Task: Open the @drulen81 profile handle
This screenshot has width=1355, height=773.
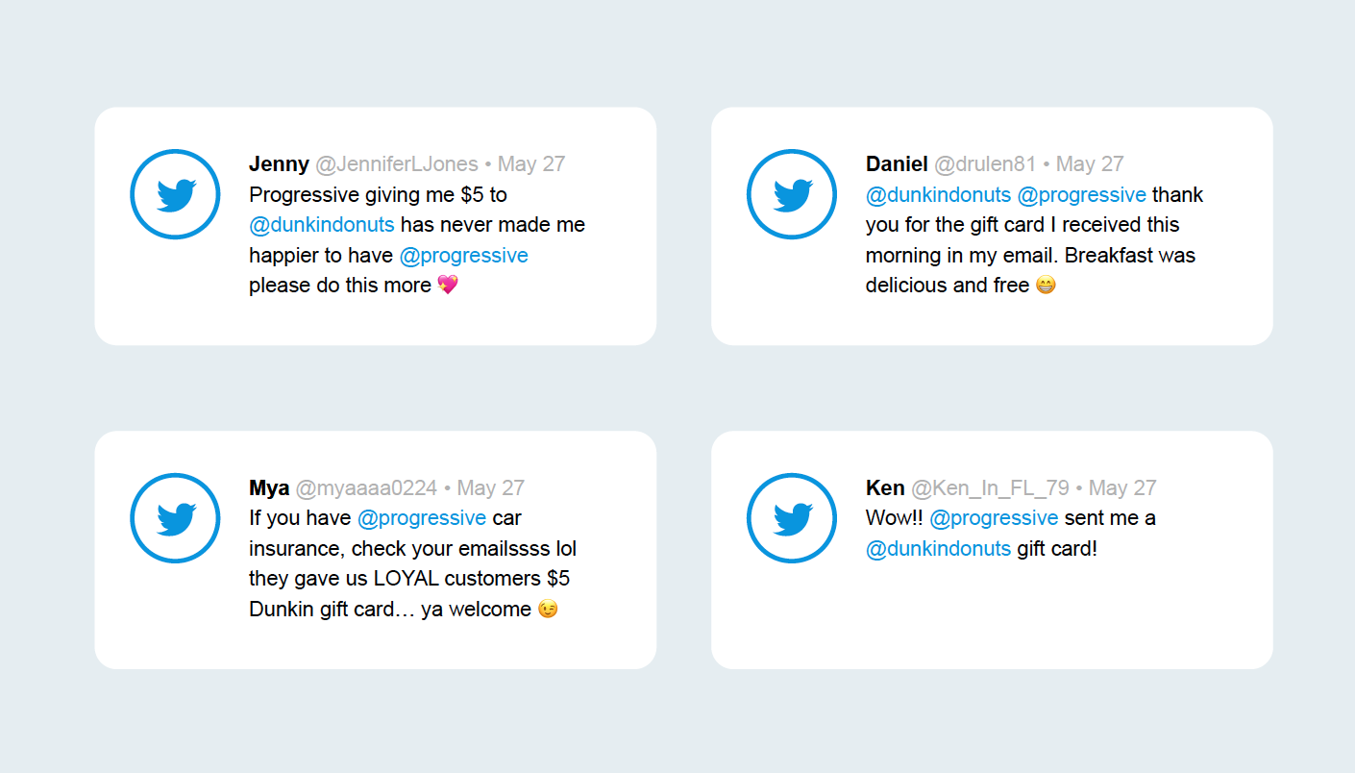Action: [x=985, y=164]
